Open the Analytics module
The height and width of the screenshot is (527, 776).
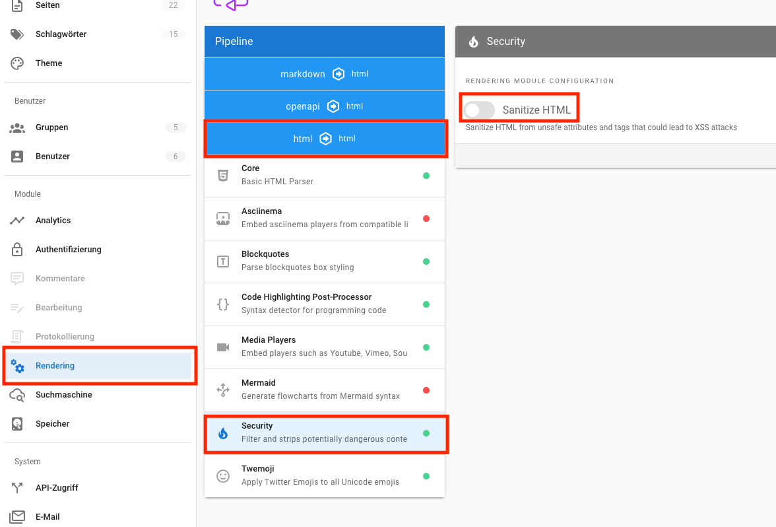(x=98, y=221)
